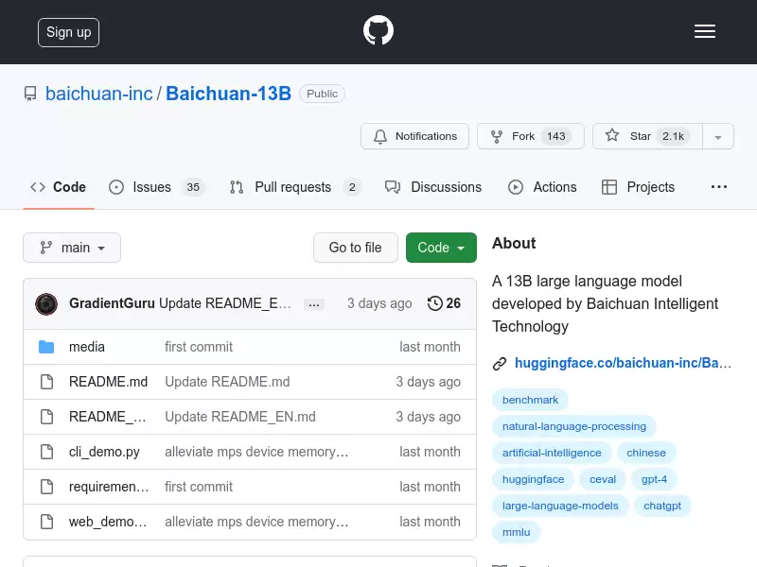757x567 pixels.
Task: Select the natural-language-processing topic tag
Action: 574,426
